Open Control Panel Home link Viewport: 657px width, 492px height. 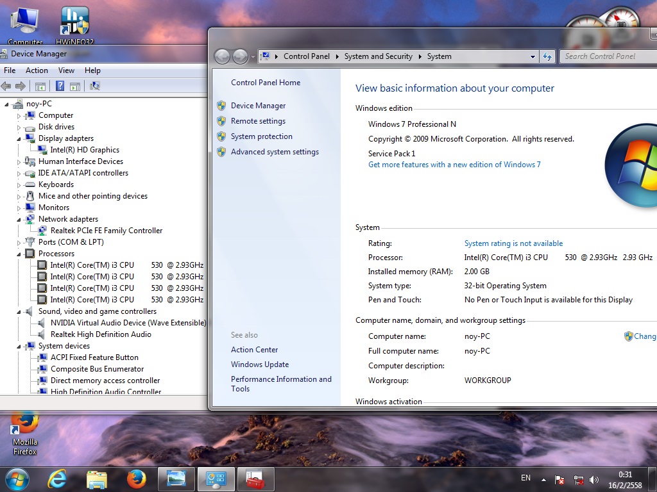click(266, 83)
